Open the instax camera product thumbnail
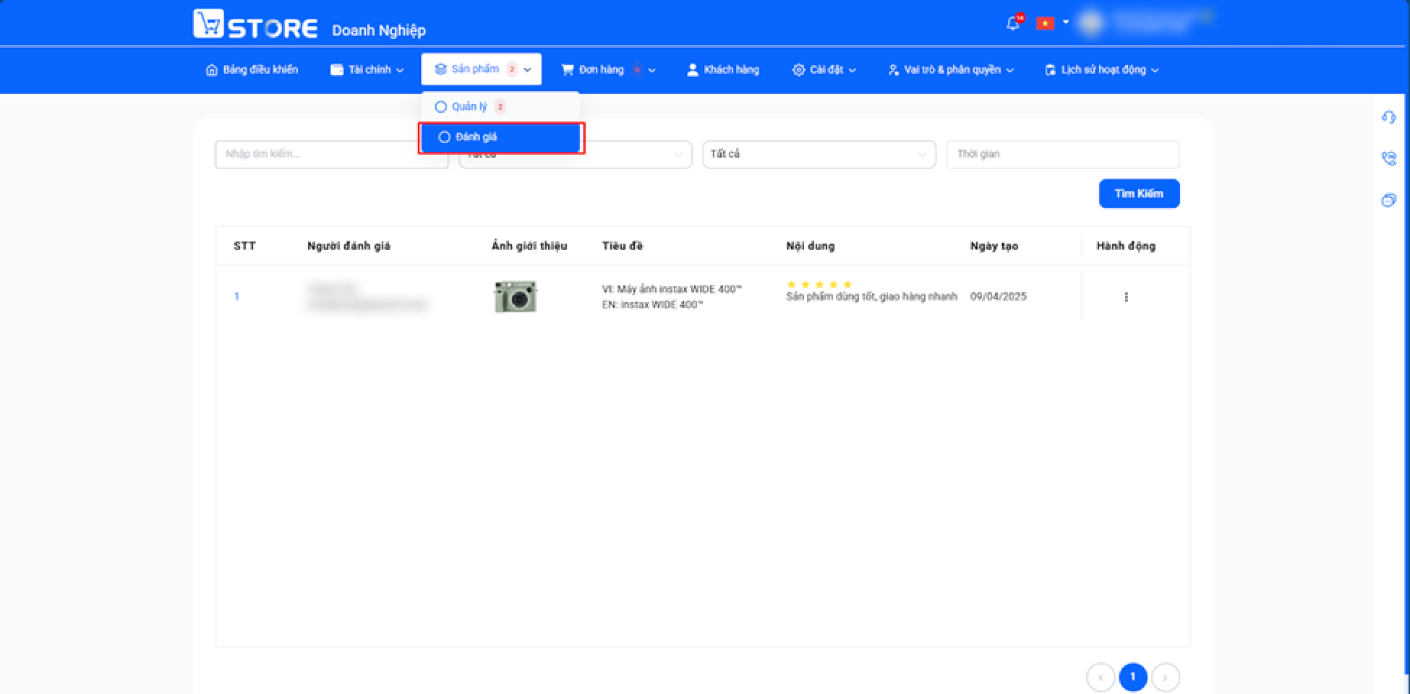This screenshot has width=1410, height=694. click(516, 296)
